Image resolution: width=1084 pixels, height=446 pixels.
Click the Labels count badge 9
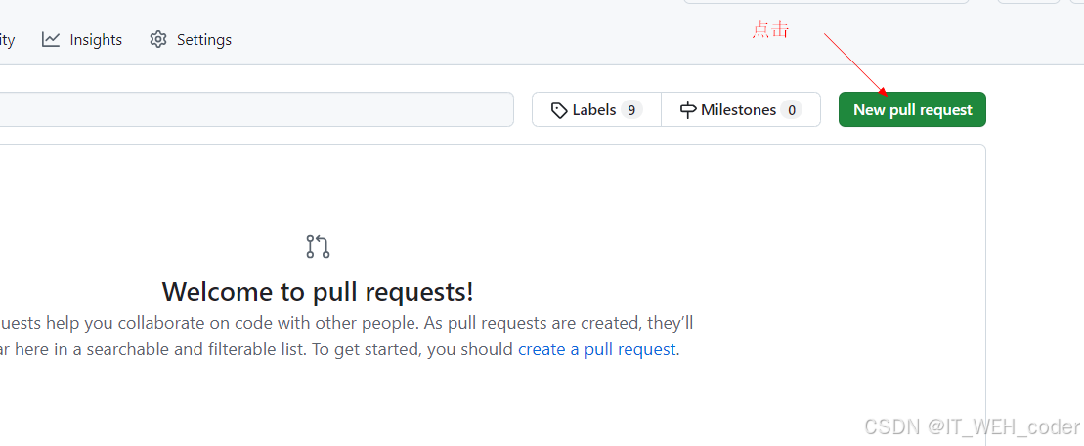pyautogui.click(x=631, y=109)
